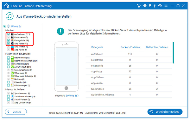Select the Sprachmemos (0) list entry

22,93
